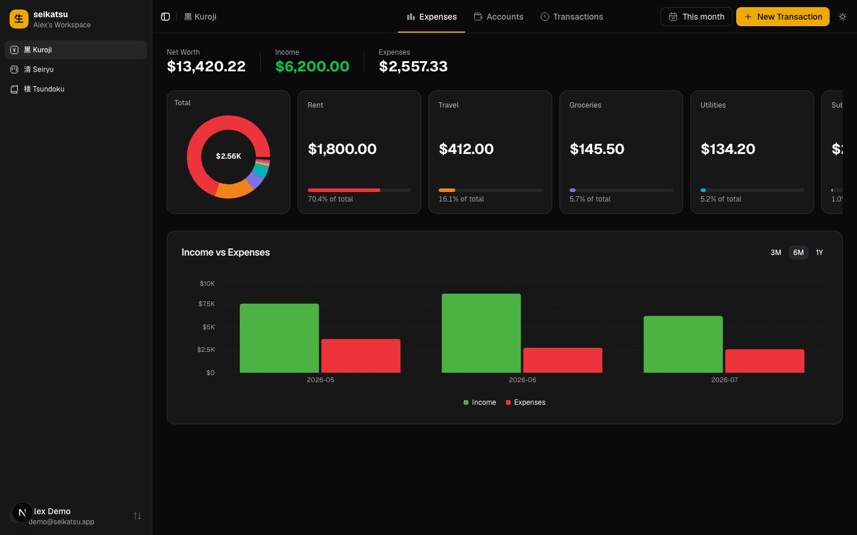This screenshot has width=857, height=535.
Task: Click the 2026-06 red expenses bar
Action: tap(562, 360)
